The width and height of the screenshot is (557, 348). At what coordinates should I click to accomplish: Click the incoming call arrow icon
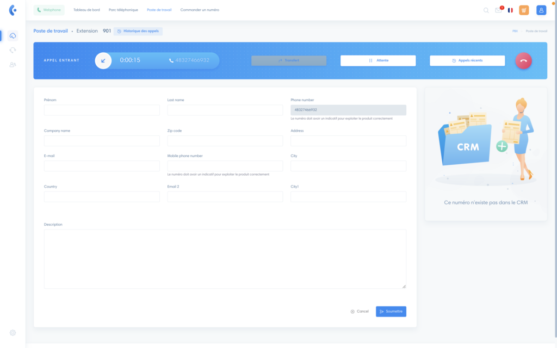[103, 60]
